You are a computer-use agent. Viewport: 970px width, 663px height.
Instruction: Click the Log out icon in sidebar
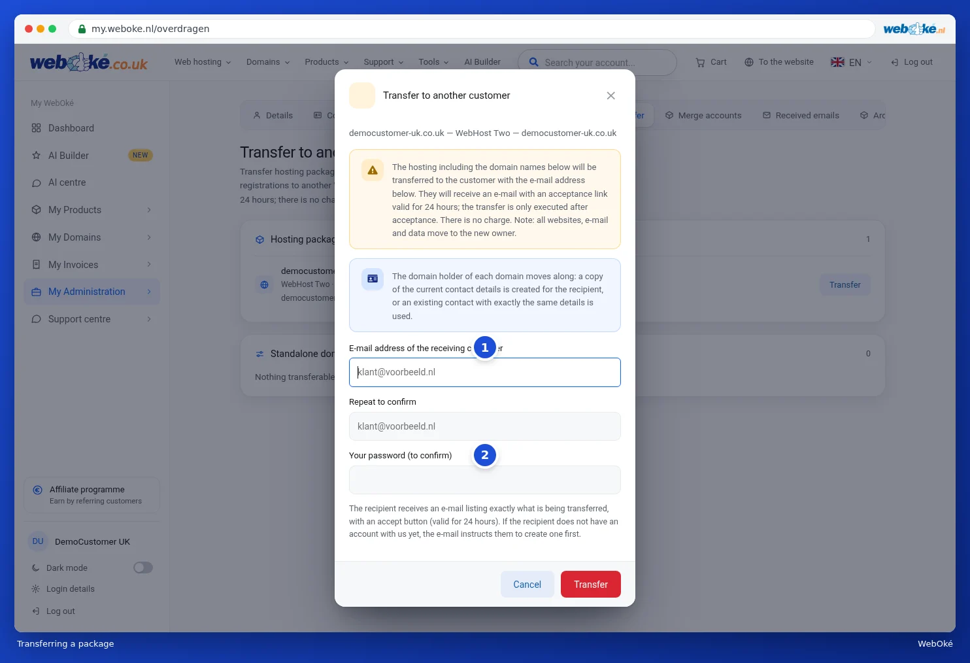35,611
